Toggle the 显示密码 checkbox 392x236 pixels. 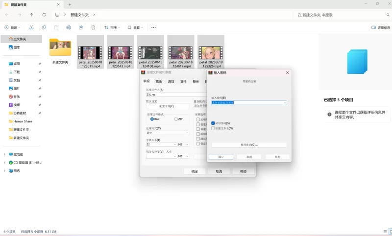[x=213, y=123]
